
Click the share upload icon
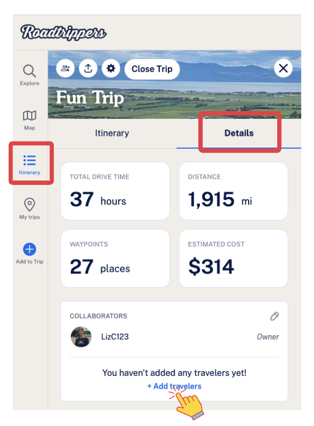[88, 68]
